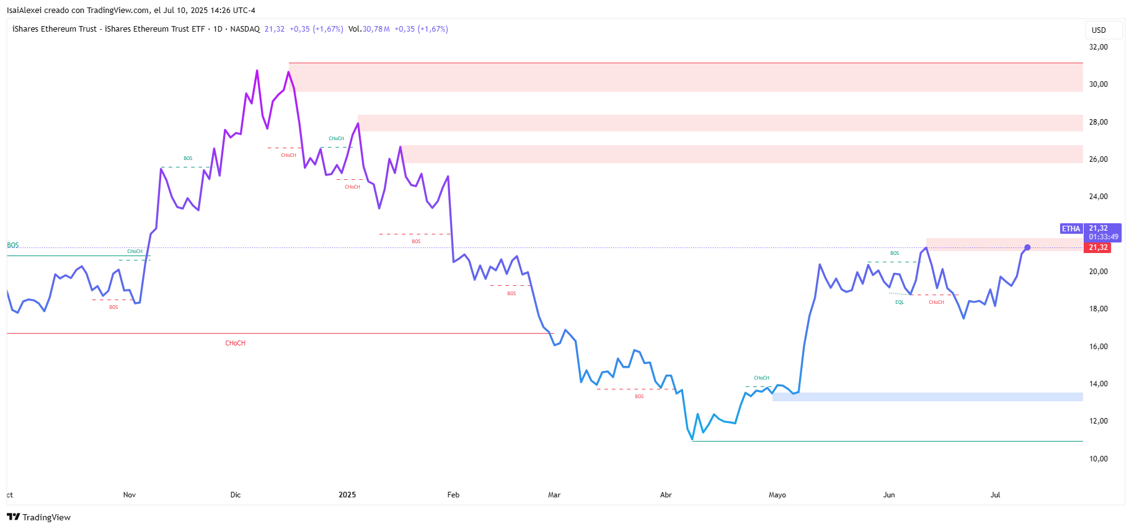Click the pink zone near the 28,00 level
Screen dimensions: 1132x529
[x=719, y=123]
